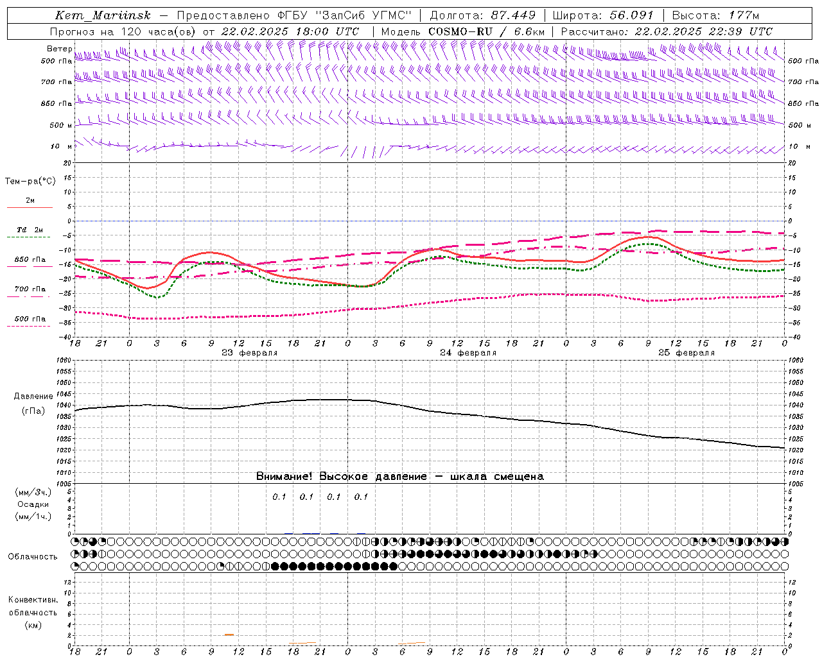Click the station name Kem_Mariinsk in header
Image resolution: width=822 pixels, height=657 pixels.
[x=103, y=15]
